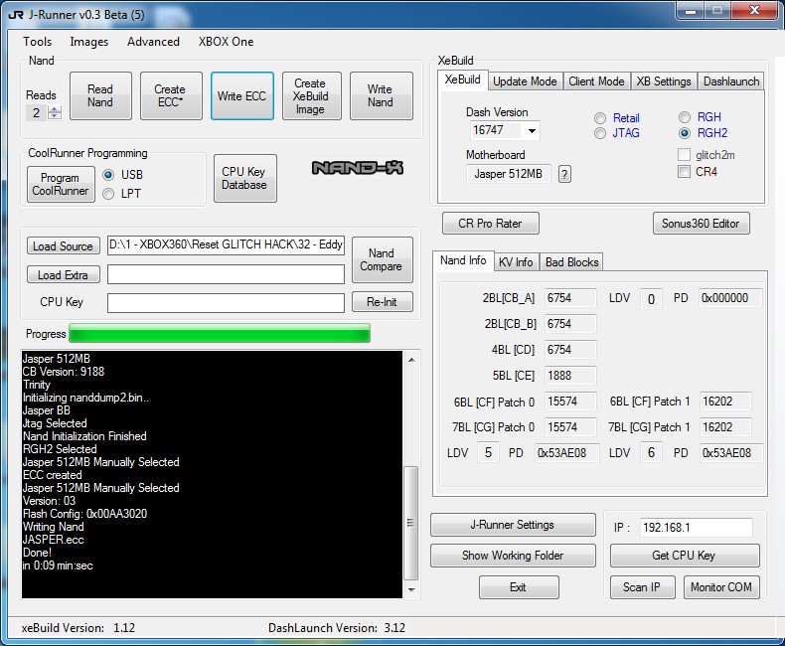
Task: Click the log line 'RGH2 Selected'
Action: (x=60, y=449)
